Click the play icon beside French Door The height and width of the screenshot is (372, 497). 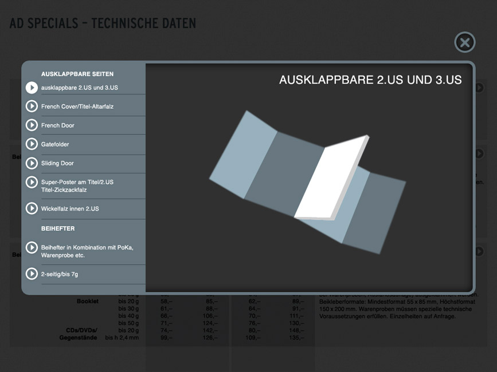point(32,125)
